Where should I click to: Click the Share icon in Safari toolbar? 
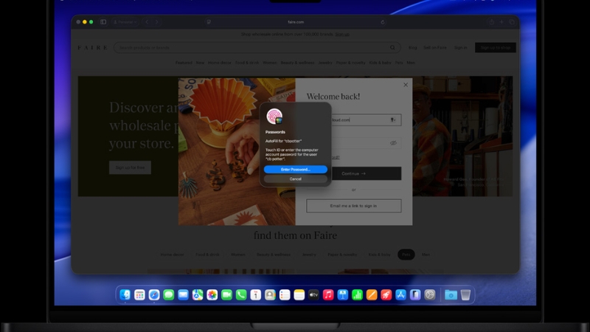(x=492, y=22)
